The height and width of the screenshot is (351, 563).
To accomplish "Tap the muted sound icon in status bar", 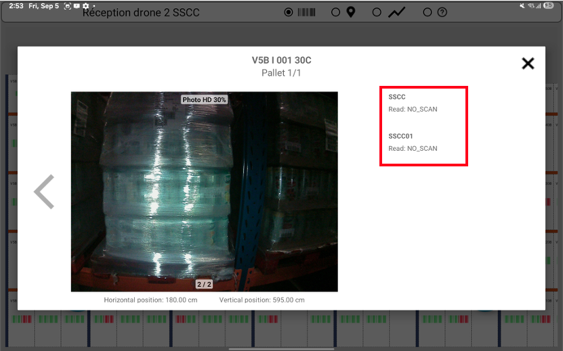I will pyautogui.click(x=522, y=5).
